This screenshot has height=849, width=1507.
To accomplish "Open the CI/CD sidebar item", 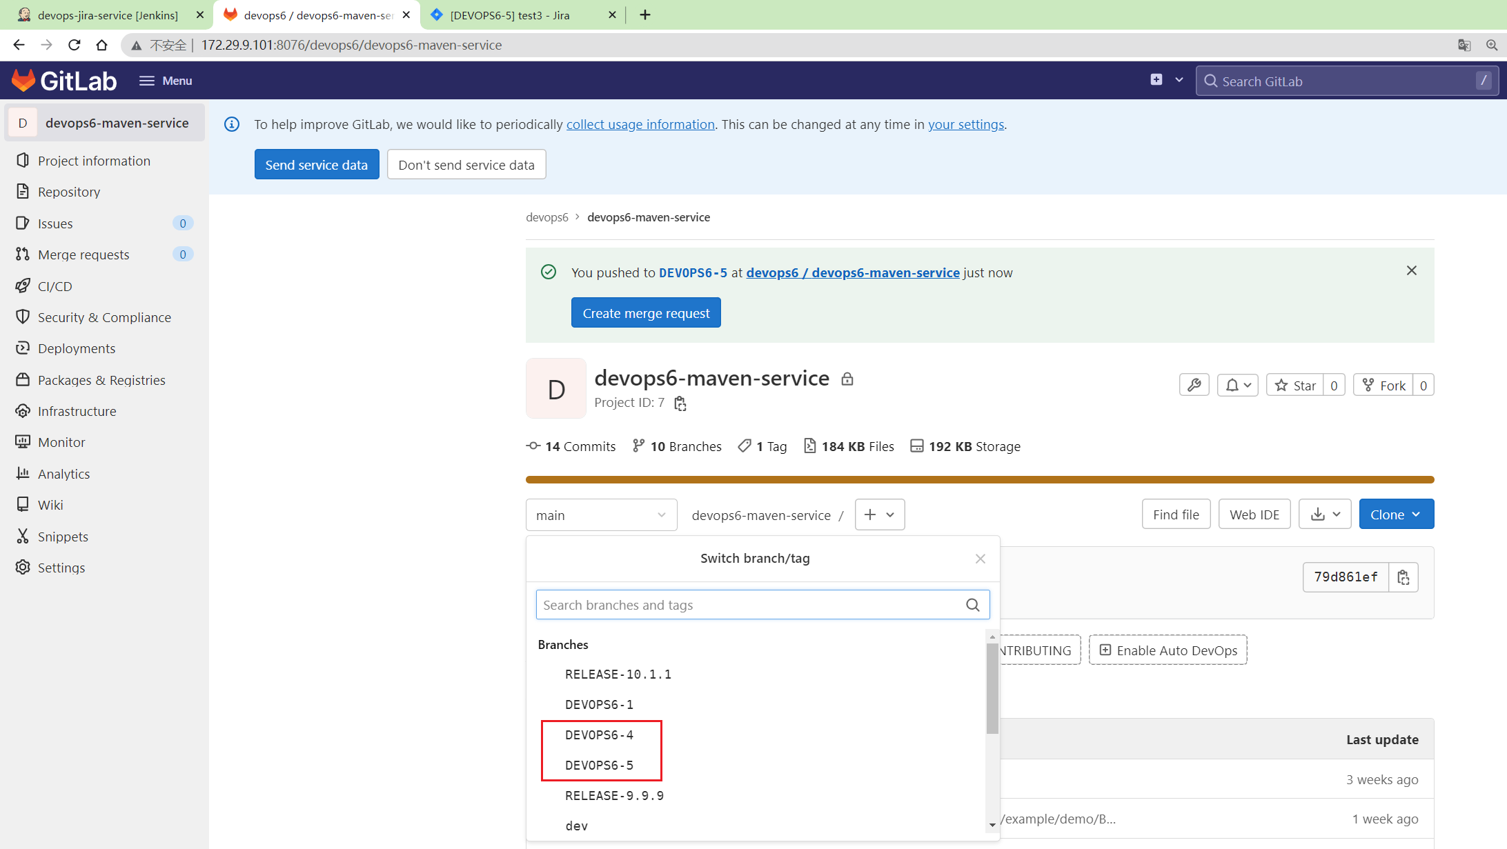I will point(55,286).
